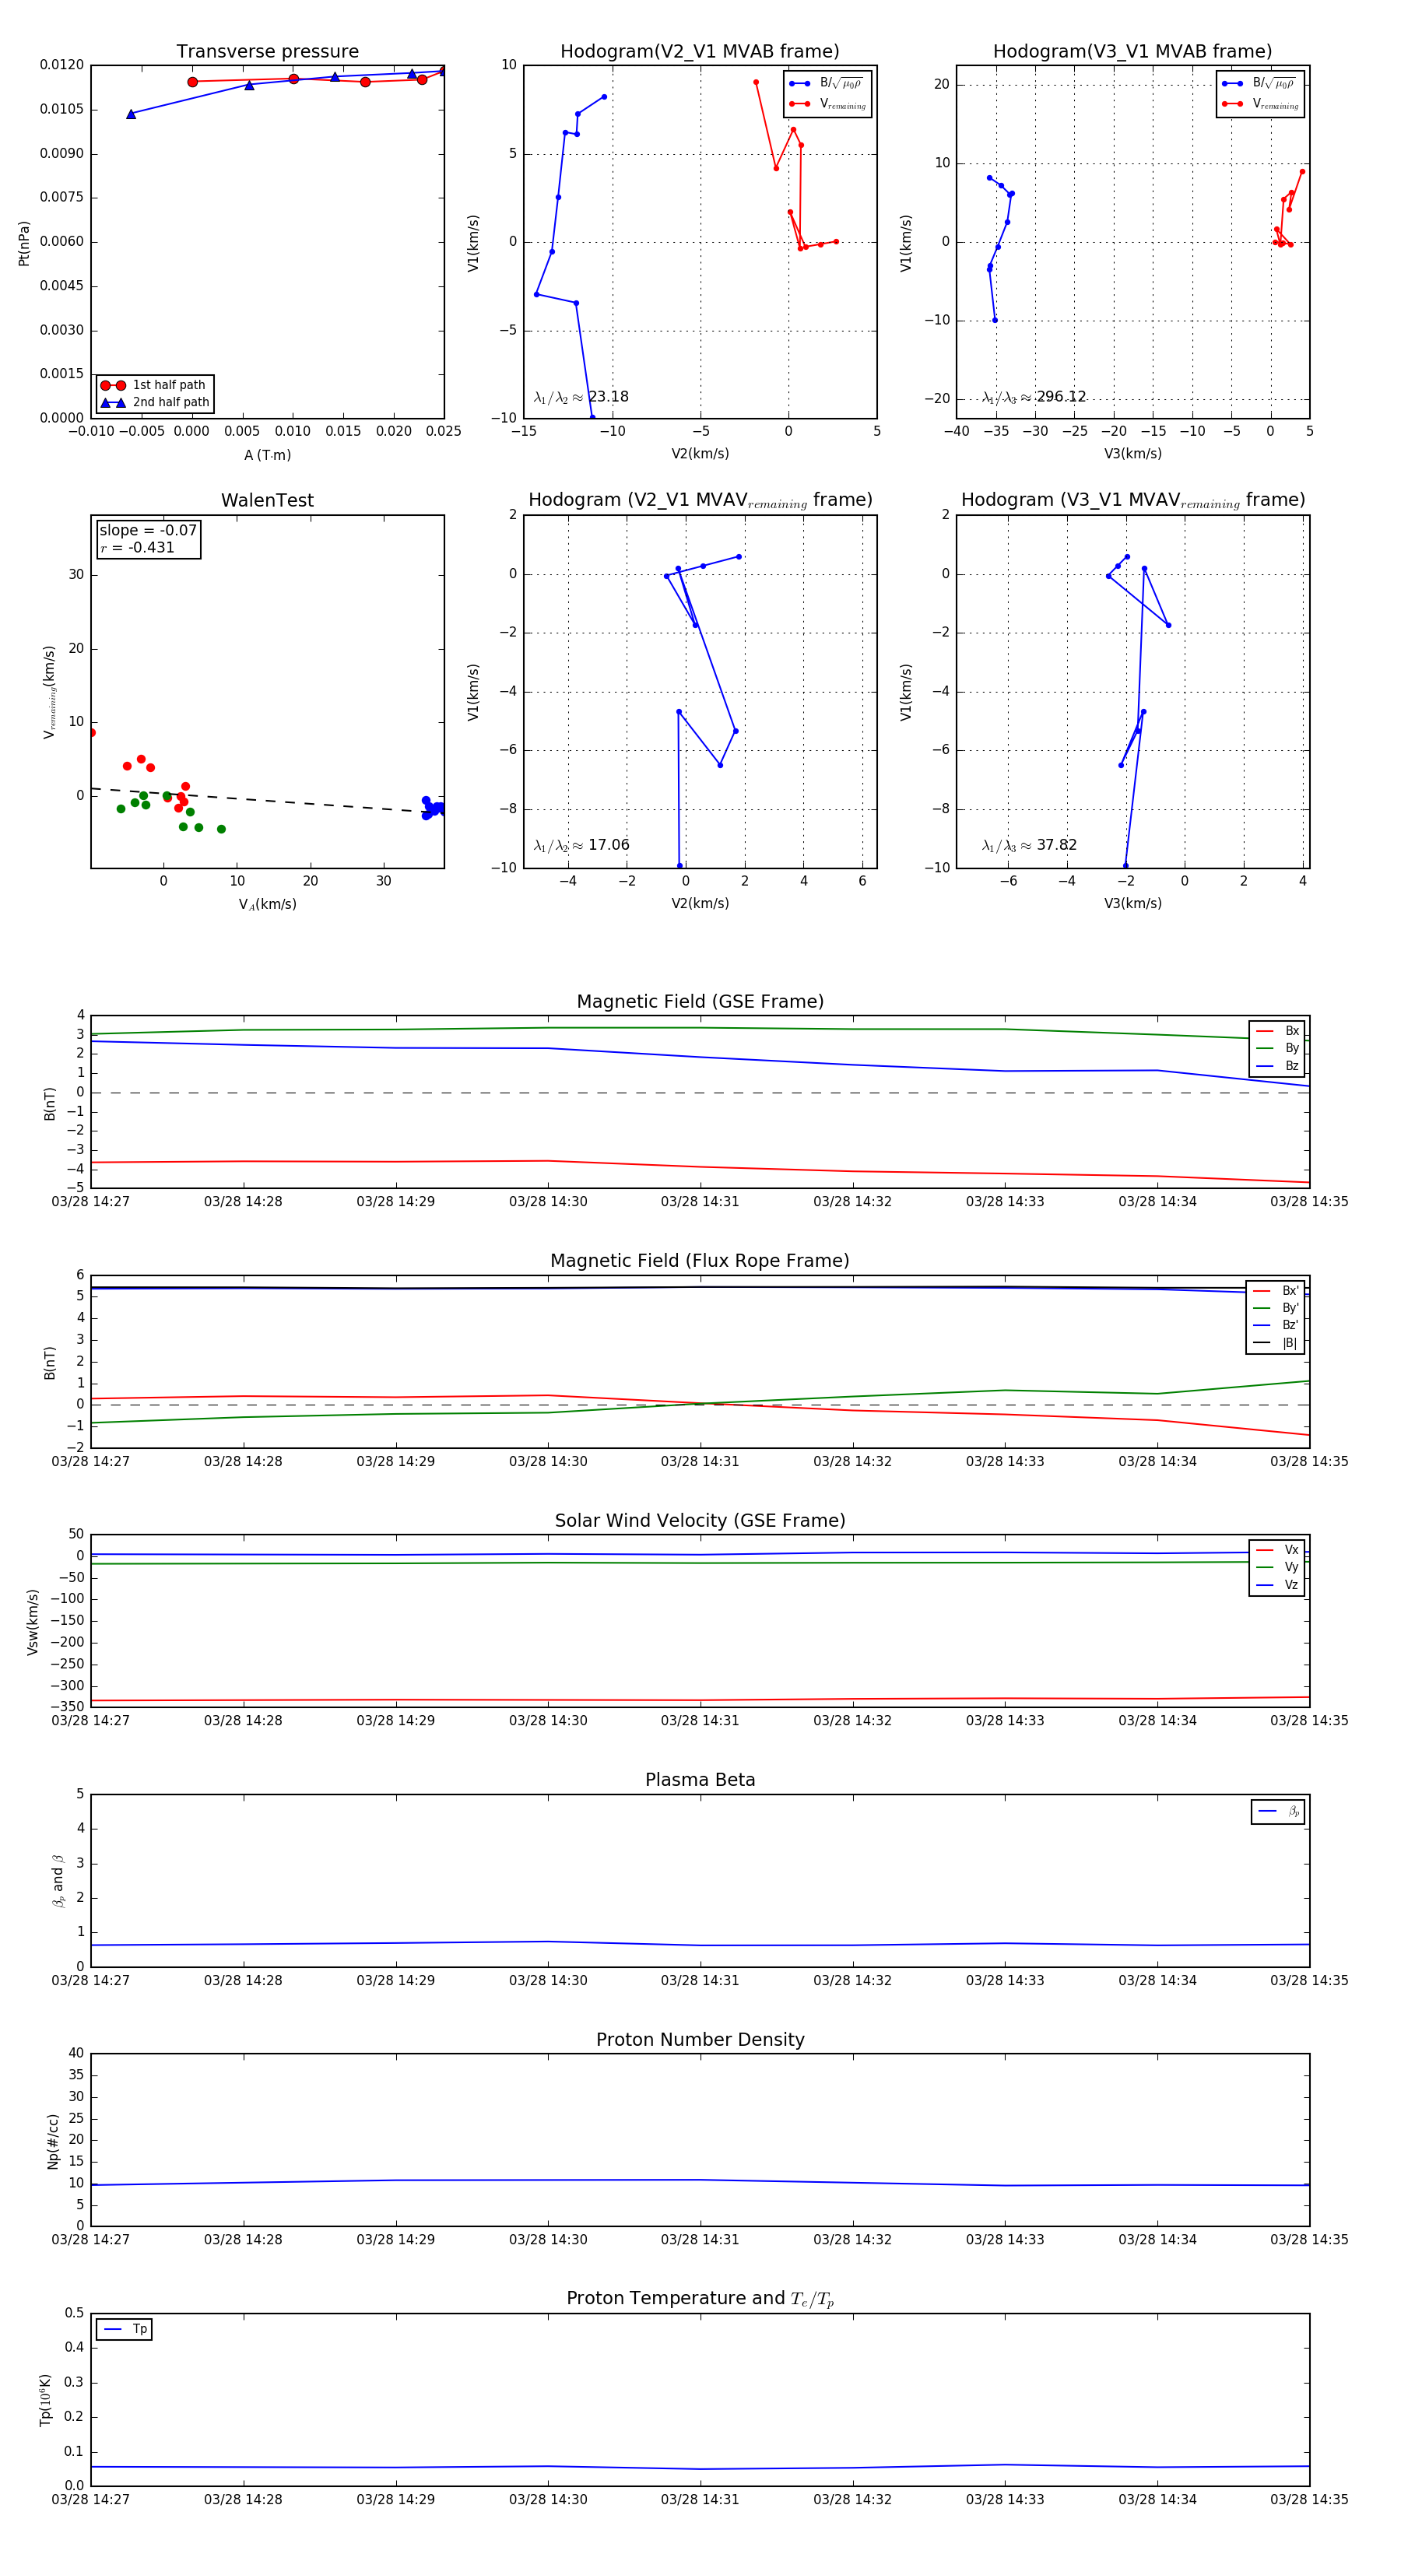This screenshot has height=2568, width=1401.
Task: Select 'Bx' in the GSE frame legend
Action: (1277, 1031)
